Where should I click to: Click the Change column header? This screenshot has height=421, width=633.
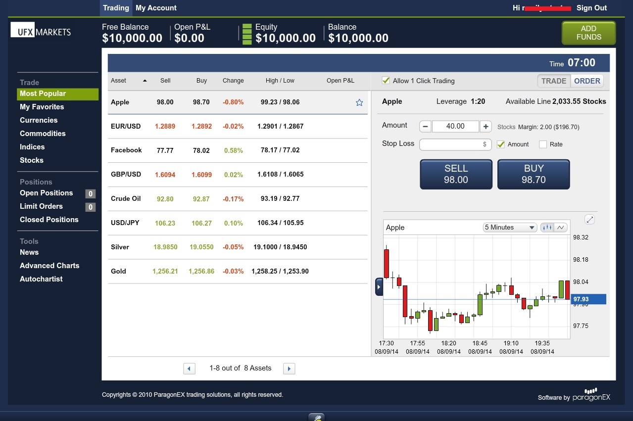click(233, 81)
